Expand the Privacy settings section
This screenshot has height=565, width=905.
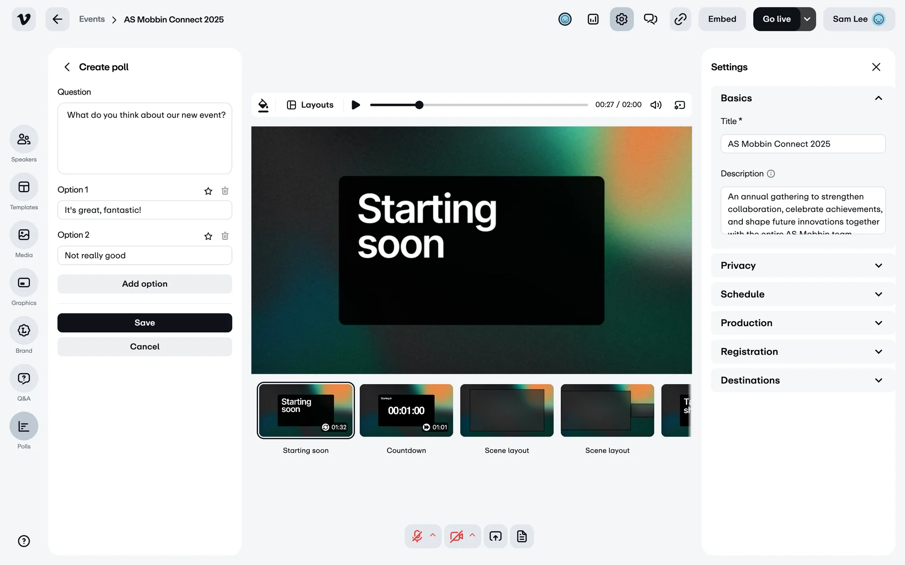802,266
